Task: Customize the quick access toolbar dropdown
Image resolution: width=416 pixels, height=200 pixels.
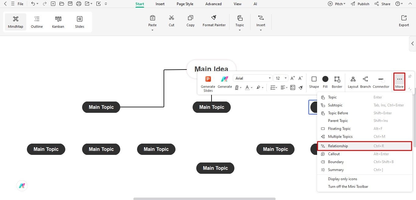Action: pos(106,4)
